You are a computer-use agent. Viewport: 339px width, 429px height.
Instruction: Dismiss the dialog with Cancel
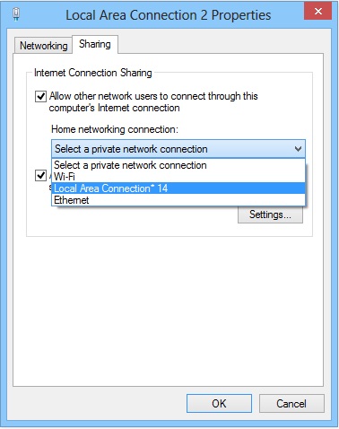(291, 403)
